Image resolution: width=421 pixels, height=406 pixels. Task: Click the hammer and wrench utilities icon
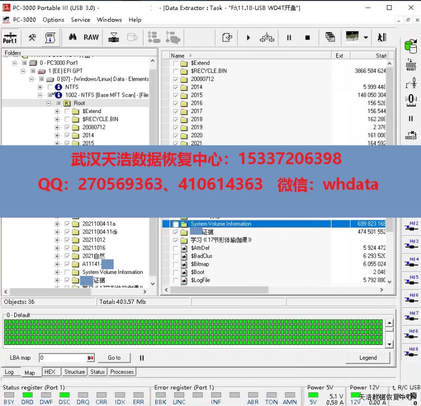(x=32, y=37)
